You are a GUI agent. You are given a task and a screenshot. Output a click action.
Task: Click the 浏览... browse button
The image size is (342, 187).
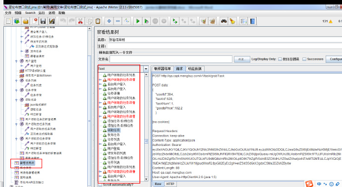[242, 59]
